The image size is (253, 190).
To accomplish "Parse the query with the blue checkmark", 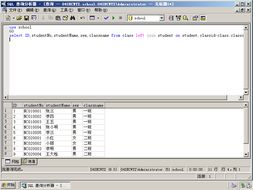I will tap(106, 18).
